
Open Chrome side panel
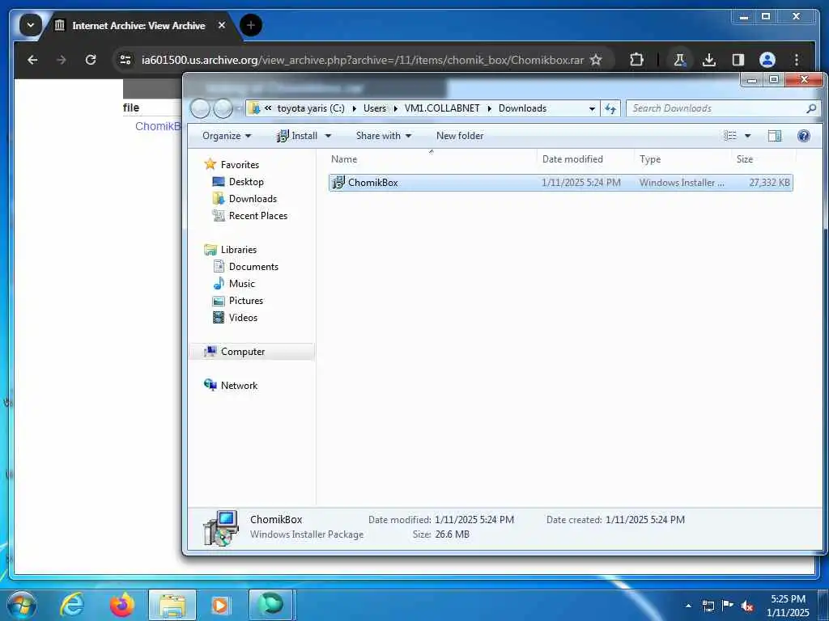tap(738, 60)
